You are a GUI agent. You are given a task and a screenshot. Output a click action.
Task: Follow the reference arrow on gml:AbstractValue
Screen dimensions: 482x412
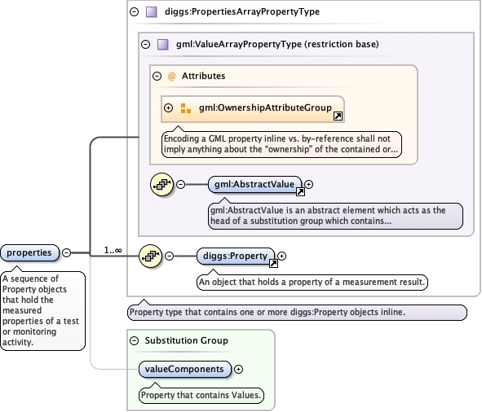300,192
